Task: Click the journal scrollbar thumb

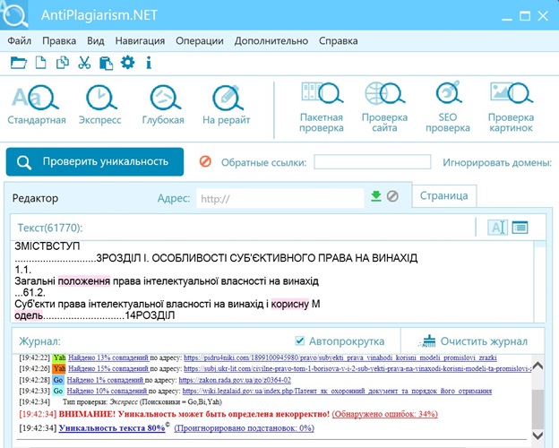Action: [x=537, y=408]
